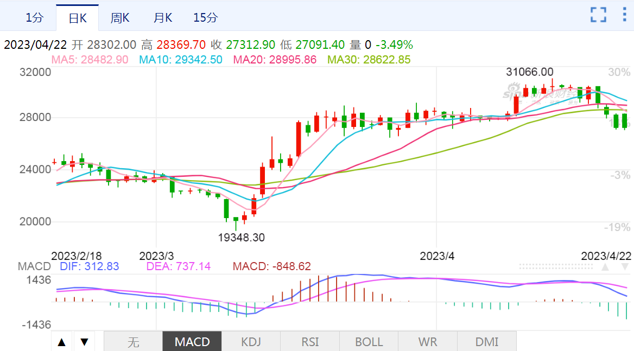
Task: Select the 无 indicator option
Action: coord(133,342)
